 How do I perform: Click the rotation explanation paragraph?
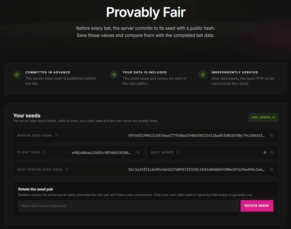pyautogui.click(x=135, y=195)
